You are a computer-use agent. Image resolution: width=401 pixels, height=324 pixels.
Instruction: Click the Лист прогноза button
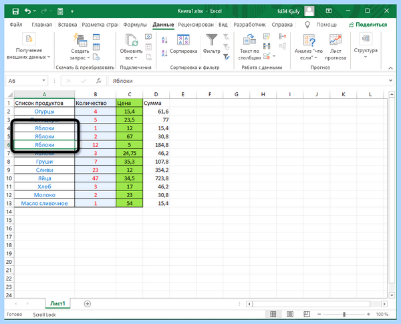(336, 47)
